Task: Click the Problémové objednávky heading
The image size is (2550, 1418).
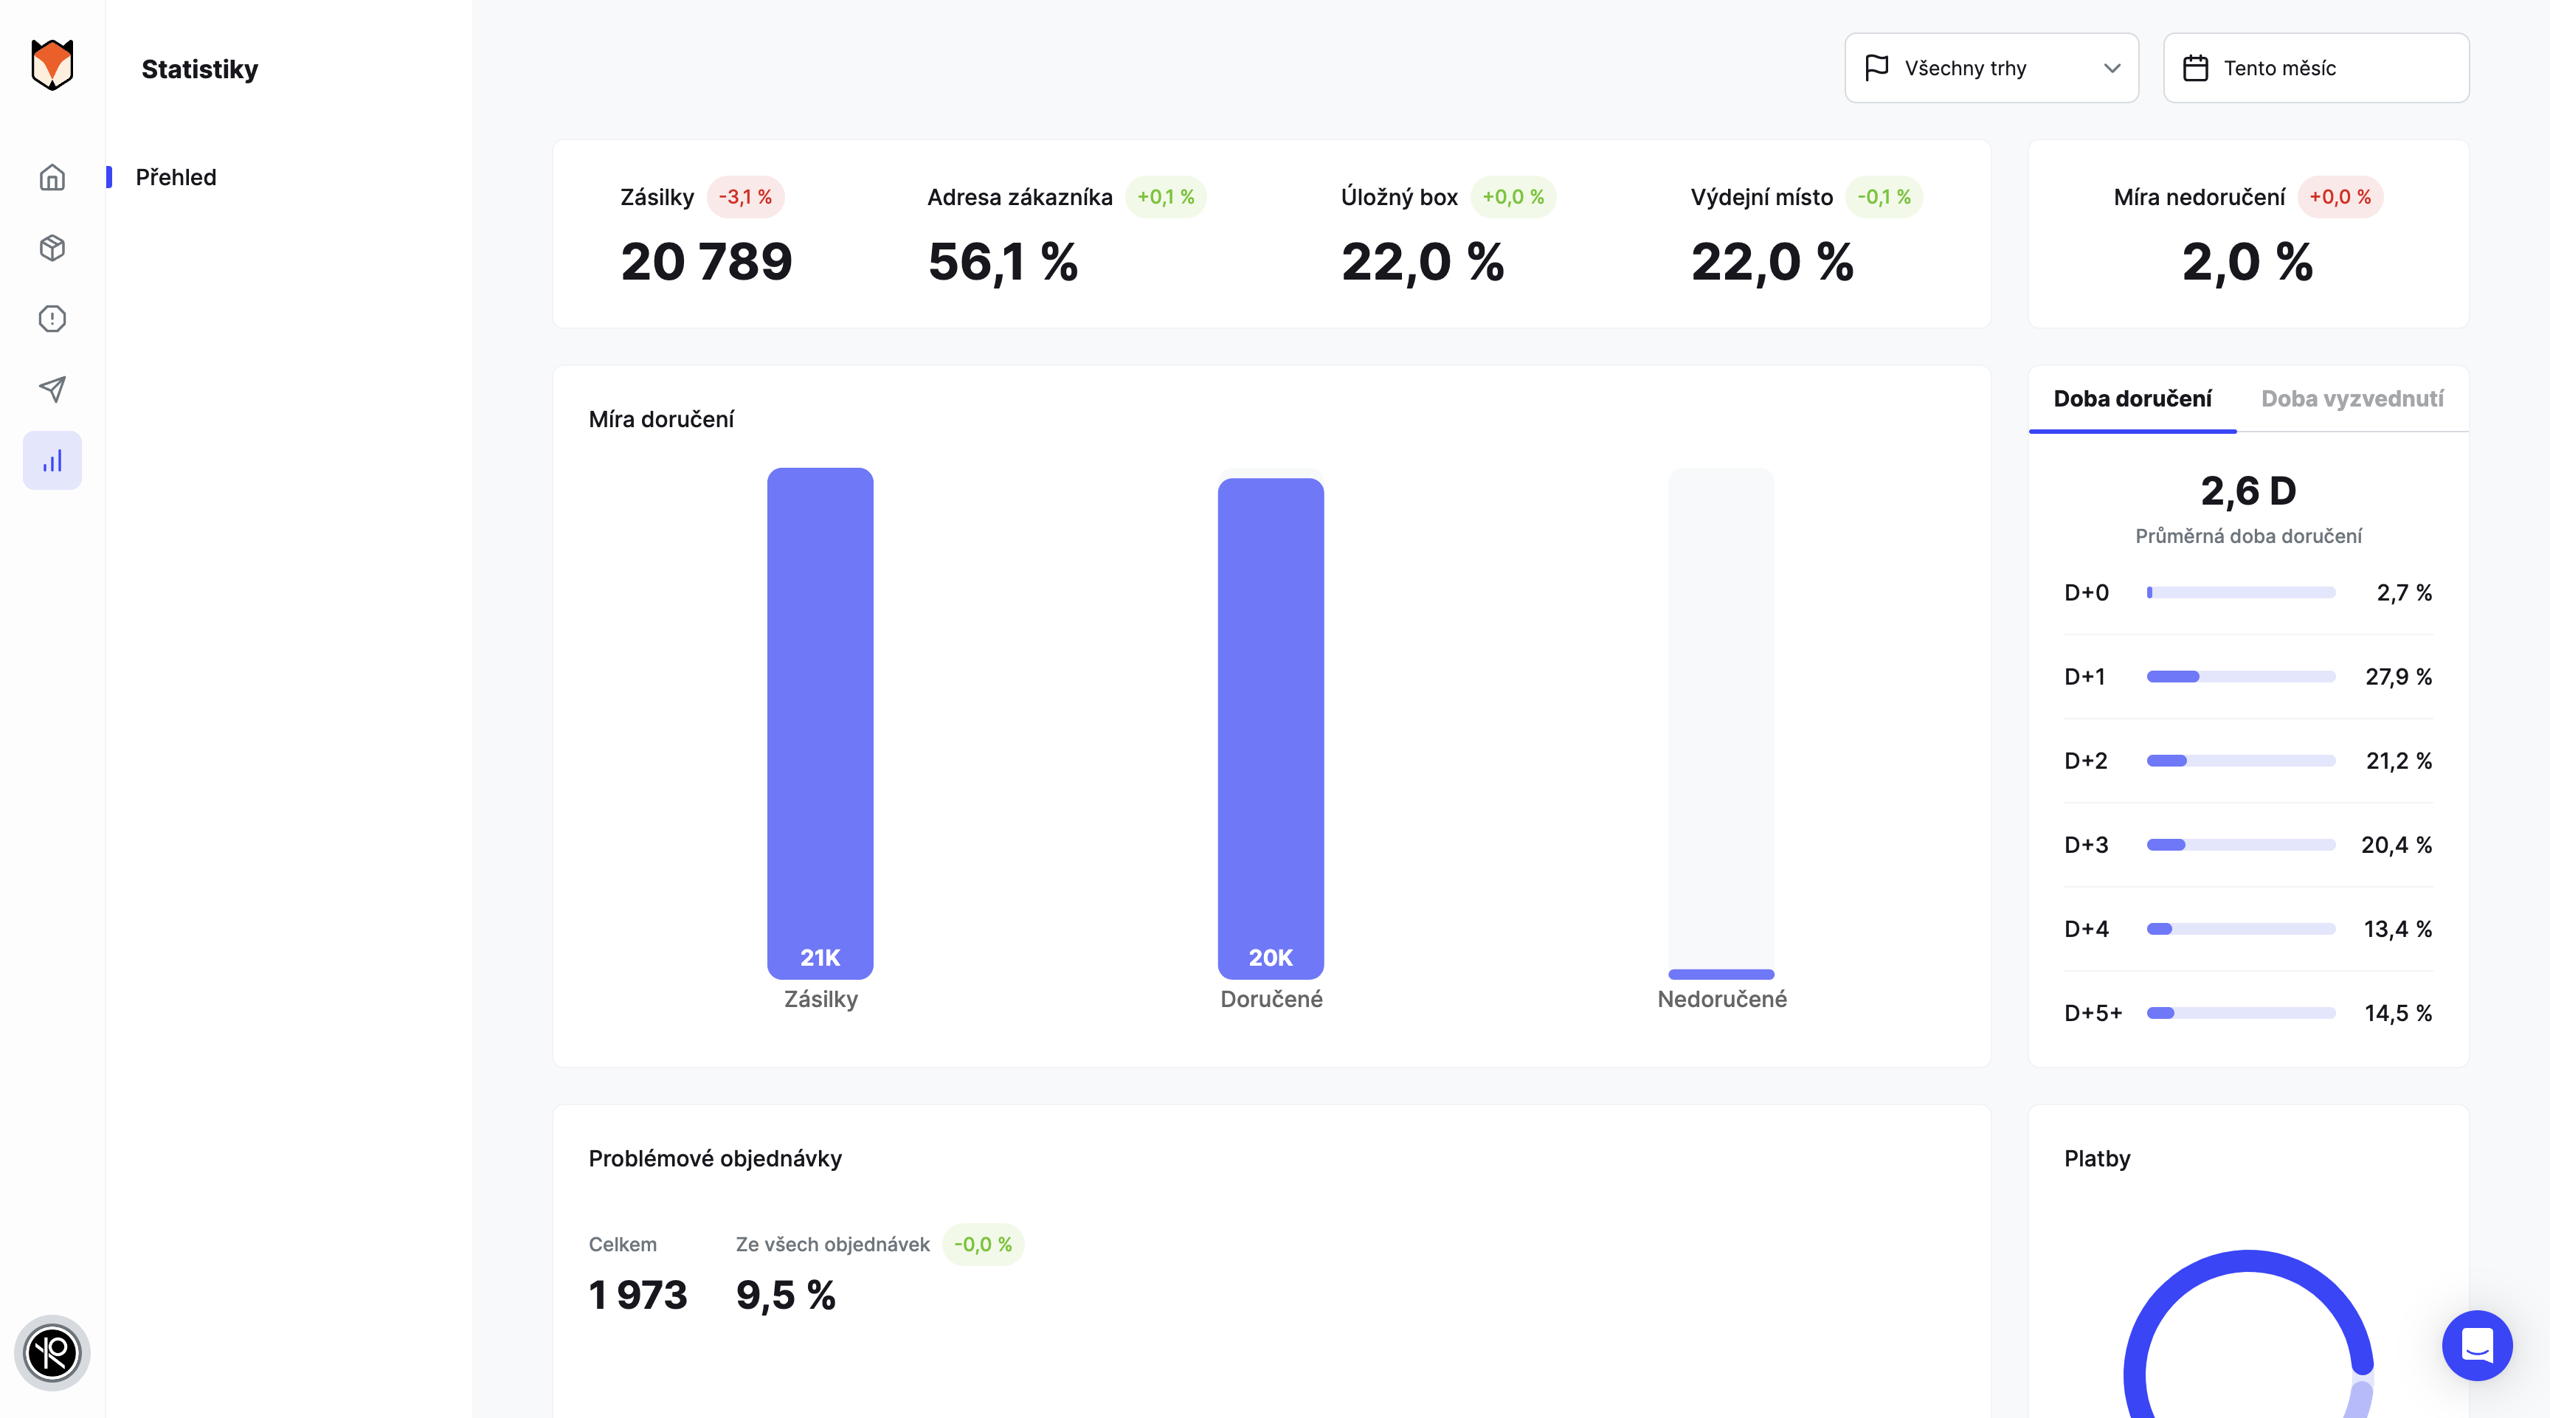Action: click(715, 1159)
